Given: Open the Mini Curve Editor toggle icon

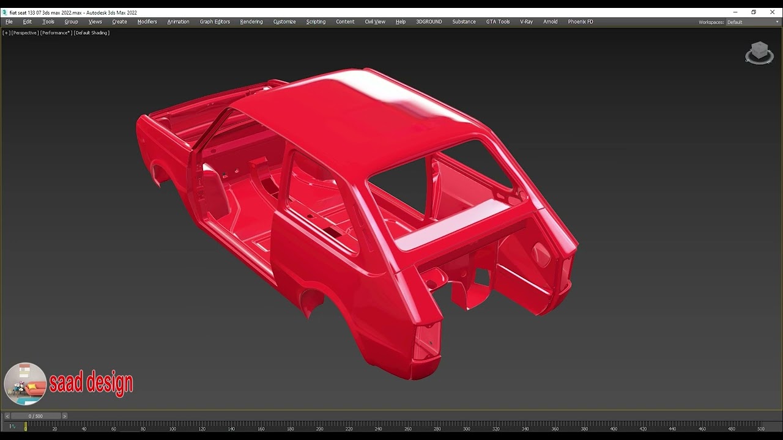Looking at the screenshot, I should point(12,427).
